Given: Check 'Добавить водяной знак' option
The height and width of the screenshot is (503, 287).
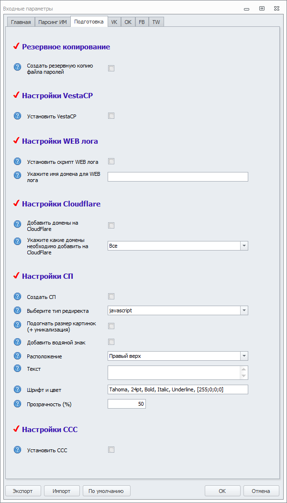Looking at the screenshot, I should pos(111,342).
